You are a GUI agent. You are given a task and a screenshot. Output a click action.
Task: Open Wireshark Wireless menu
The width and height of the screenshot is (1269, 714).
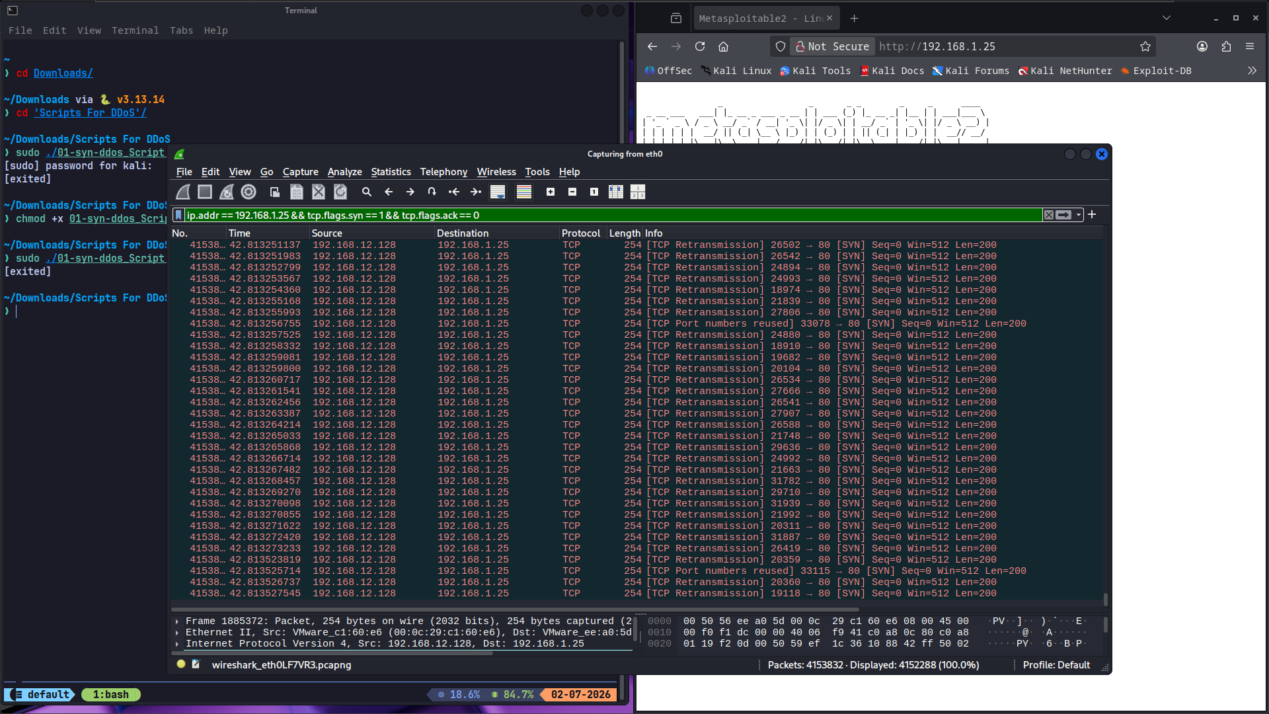pyautogui.click(x=496, y=172)
